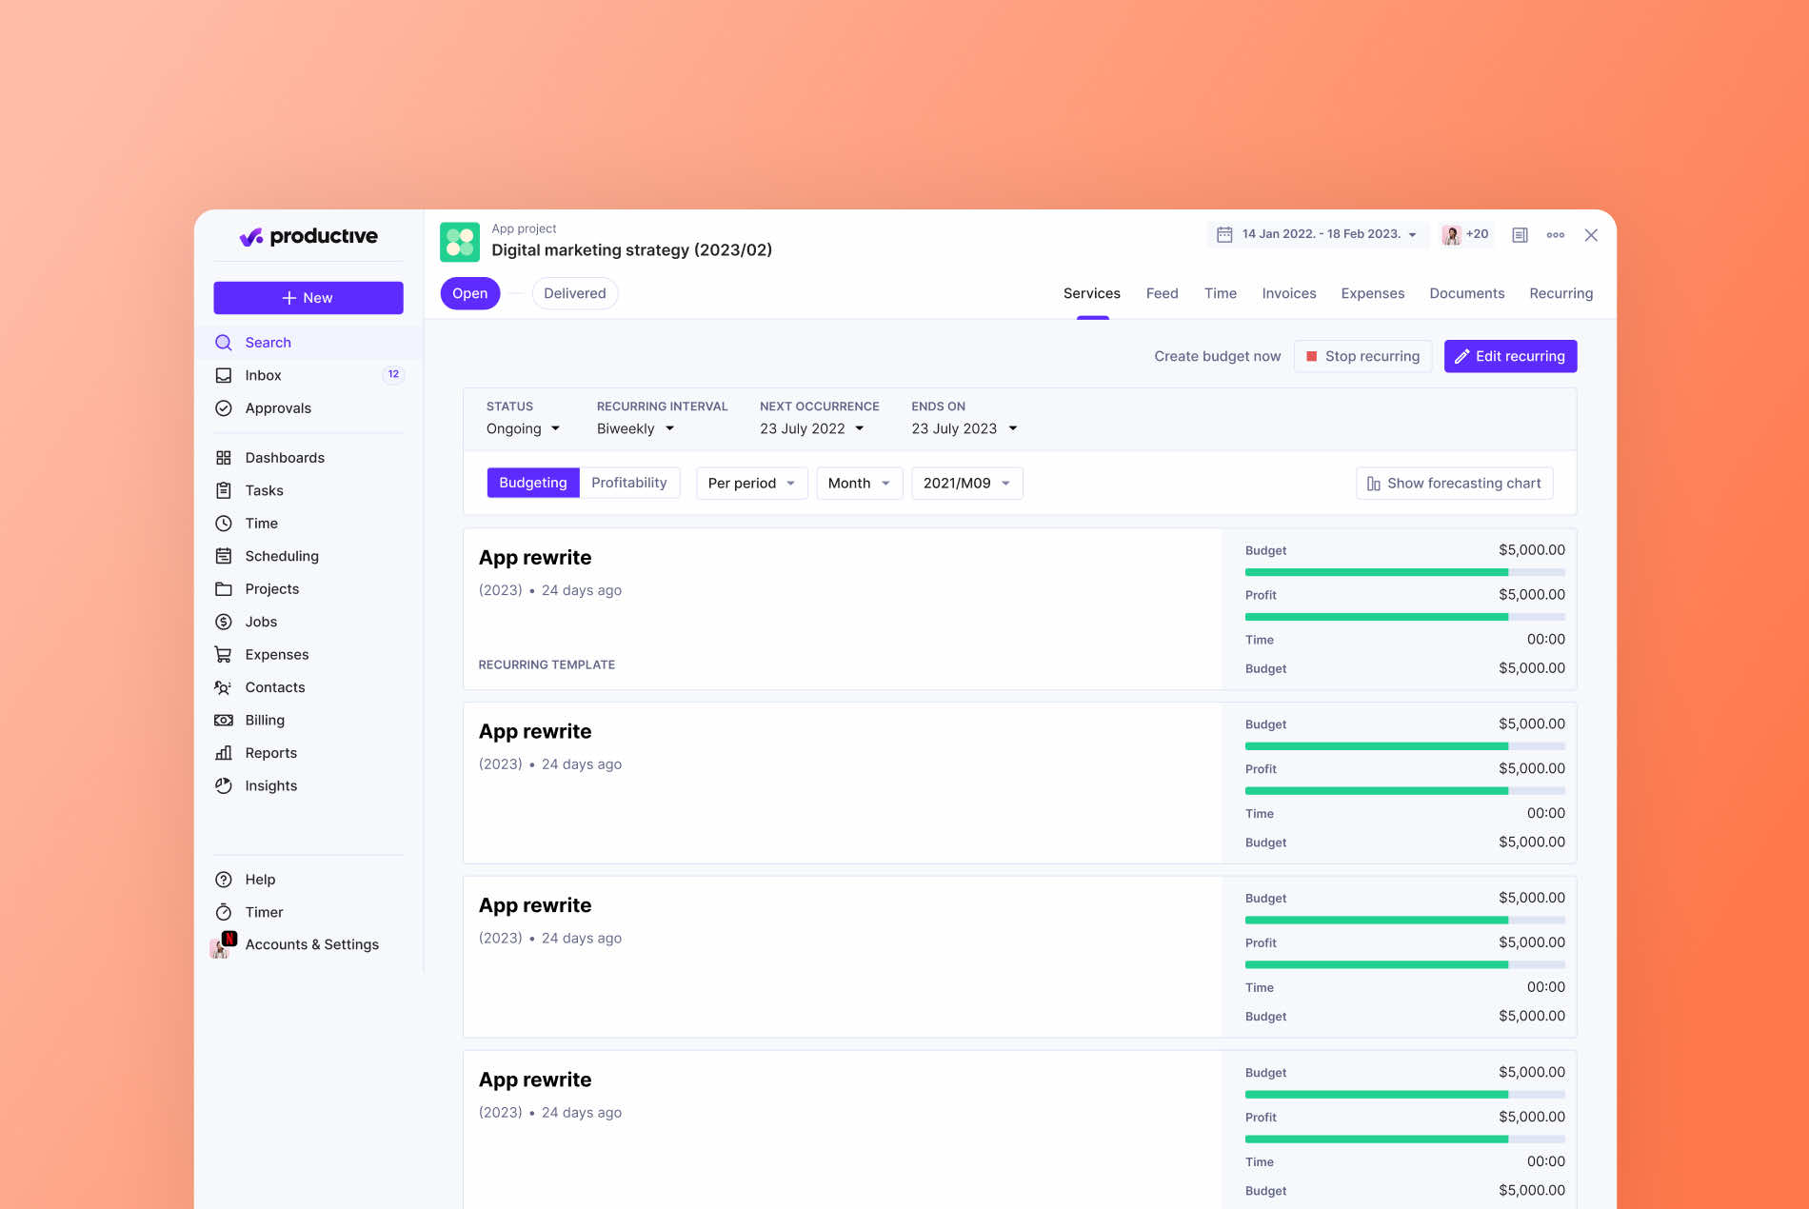Select the Dashboards icon in sidebar
This screenshot has height=1209, width=1809.
(x=223, y=457)
